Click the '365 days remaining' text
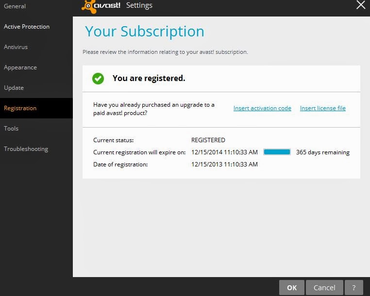This screenshot has width=370, height=296. coord(323,152)
